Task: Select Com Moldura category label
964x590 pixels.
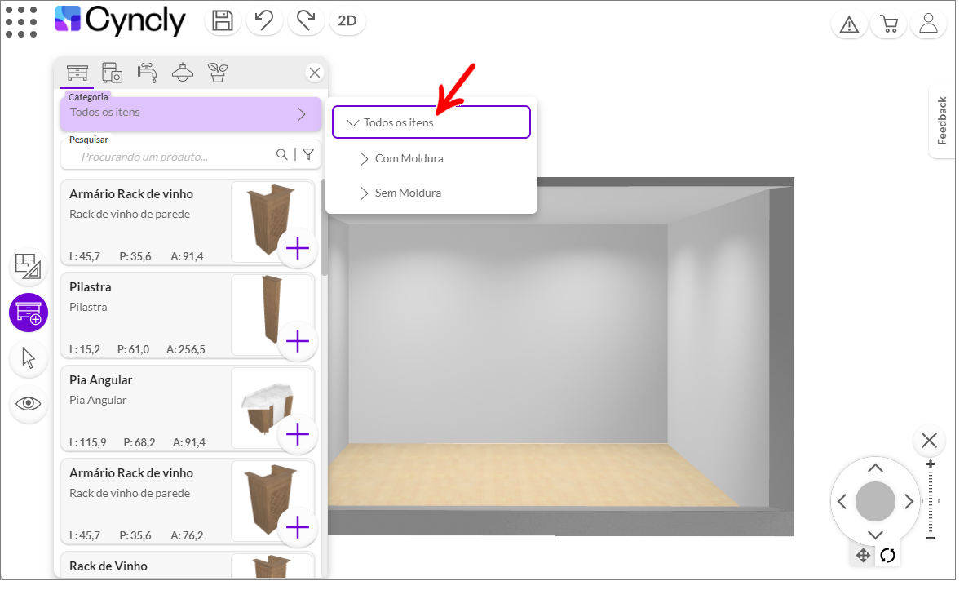Action: (x=409, y=159)
